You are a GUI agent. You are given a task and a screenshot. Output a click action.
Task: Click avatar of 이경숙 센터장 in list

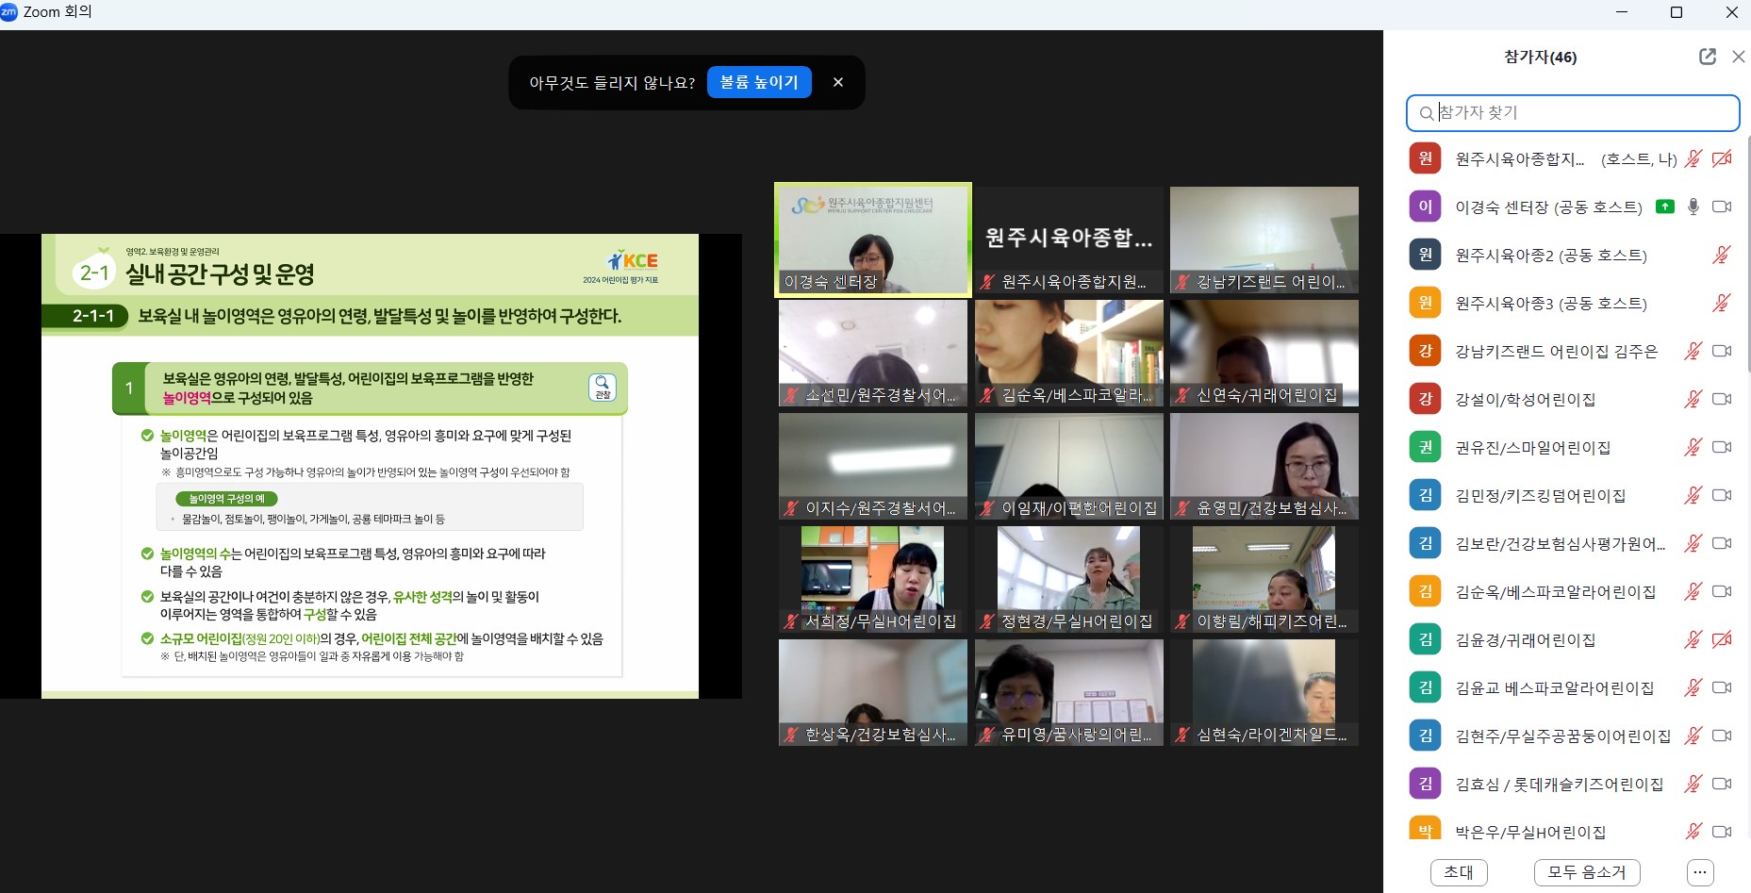coord(1425,207)
